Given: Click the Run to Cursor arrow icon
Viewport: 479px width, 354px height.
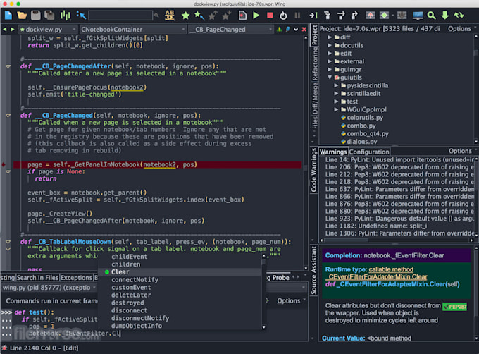Looking at the screenshot, I should pos(313,15).
